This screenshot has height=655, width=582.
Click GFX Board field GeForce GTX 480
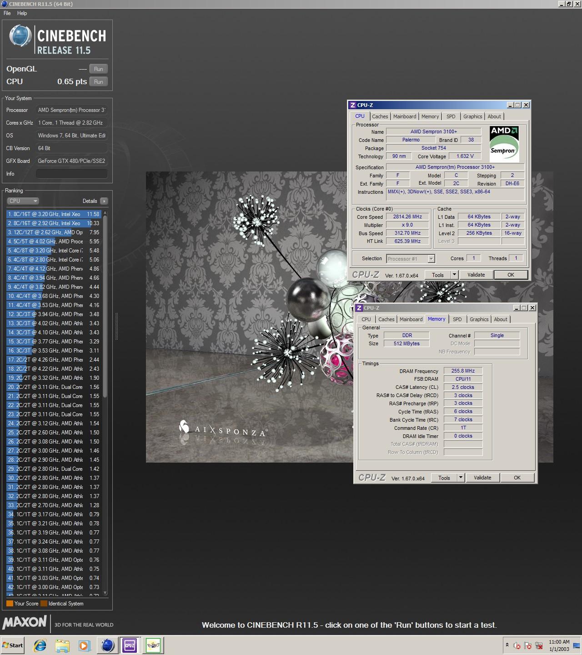[72, 161]
